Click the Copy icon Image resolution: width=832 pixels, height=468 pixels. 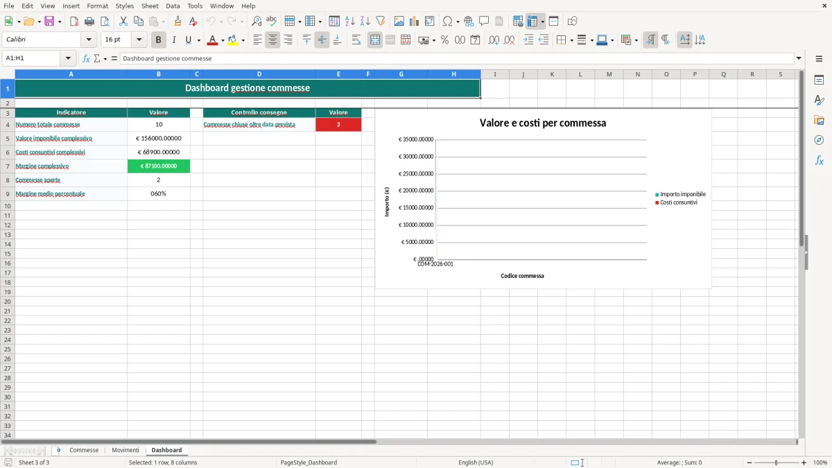pyautogui.click(x=139, y=21)
